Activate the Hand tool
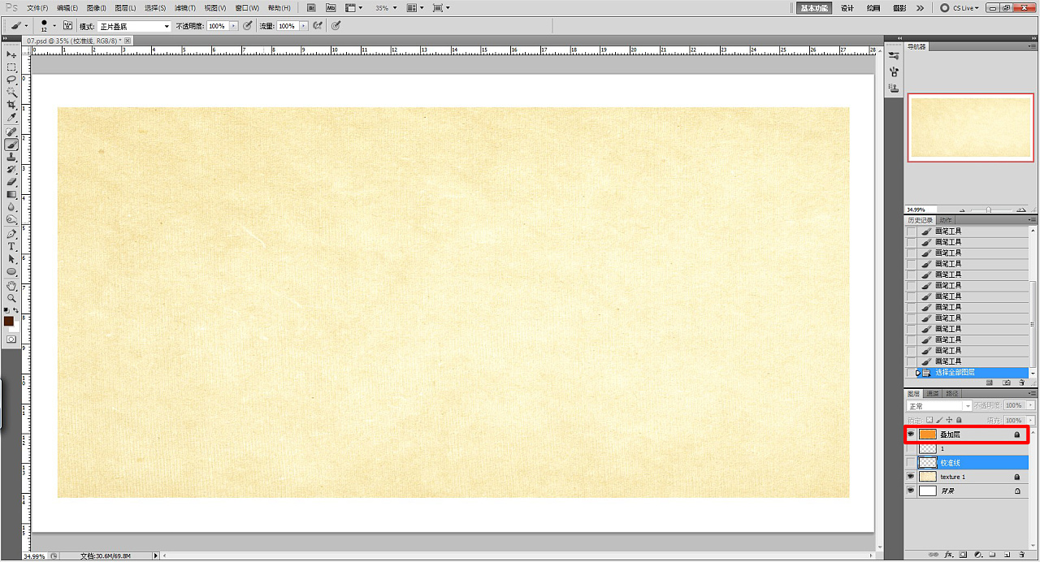Screen dimensions: 1040x562 click(x=11, y=285)
